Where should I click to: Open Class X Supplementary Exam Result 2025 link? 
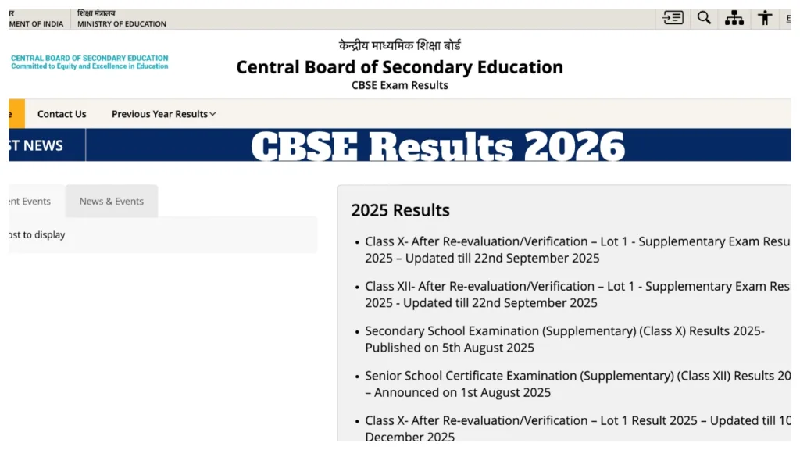[577, 249]
